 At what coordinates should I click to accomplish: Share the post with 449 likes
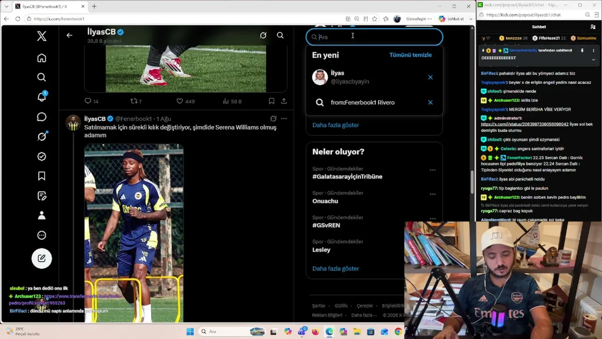click(x=284, y=101)
